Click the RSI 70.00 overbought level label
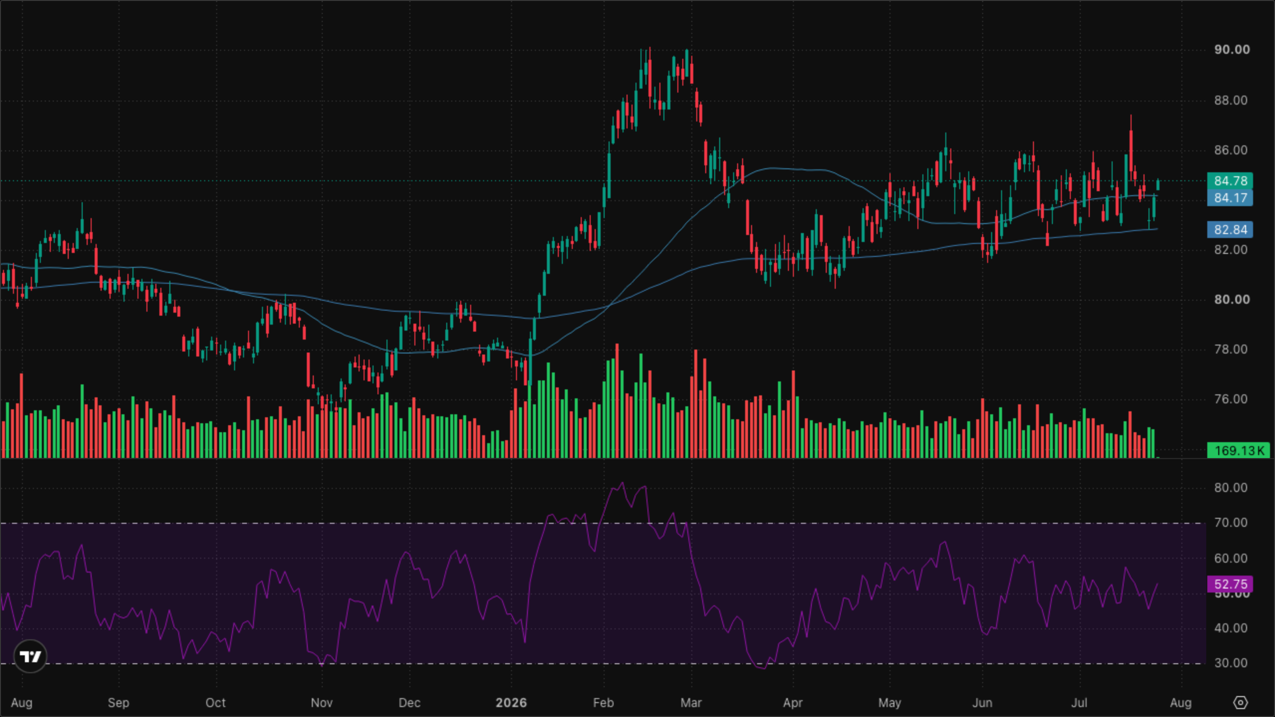 1231,522
